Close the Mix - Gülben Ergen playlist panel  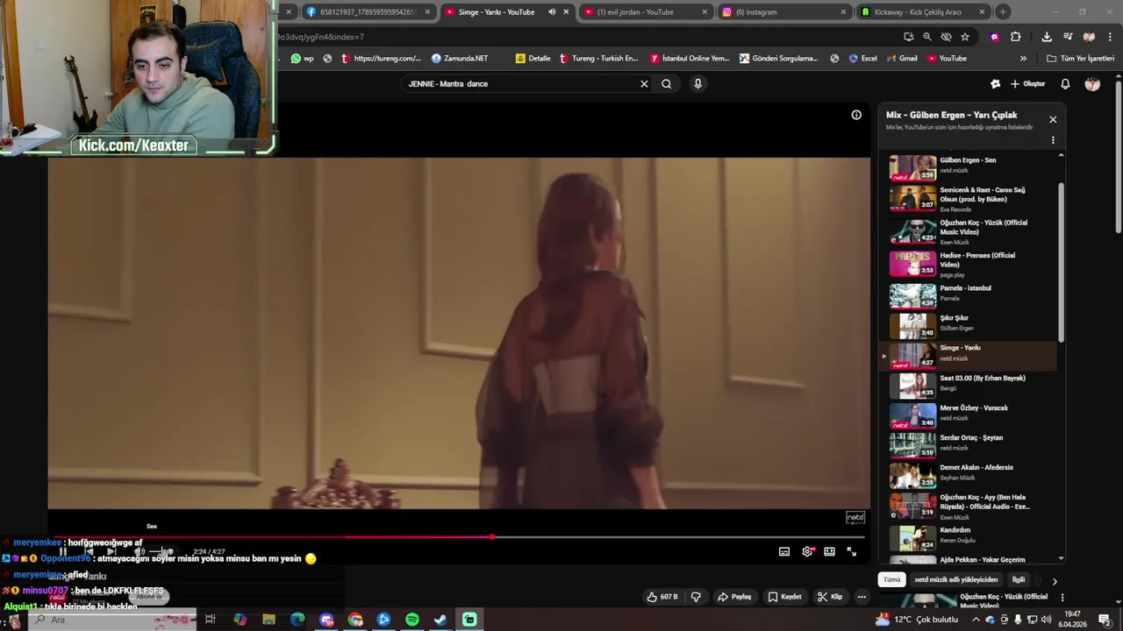coord(1053,119)
